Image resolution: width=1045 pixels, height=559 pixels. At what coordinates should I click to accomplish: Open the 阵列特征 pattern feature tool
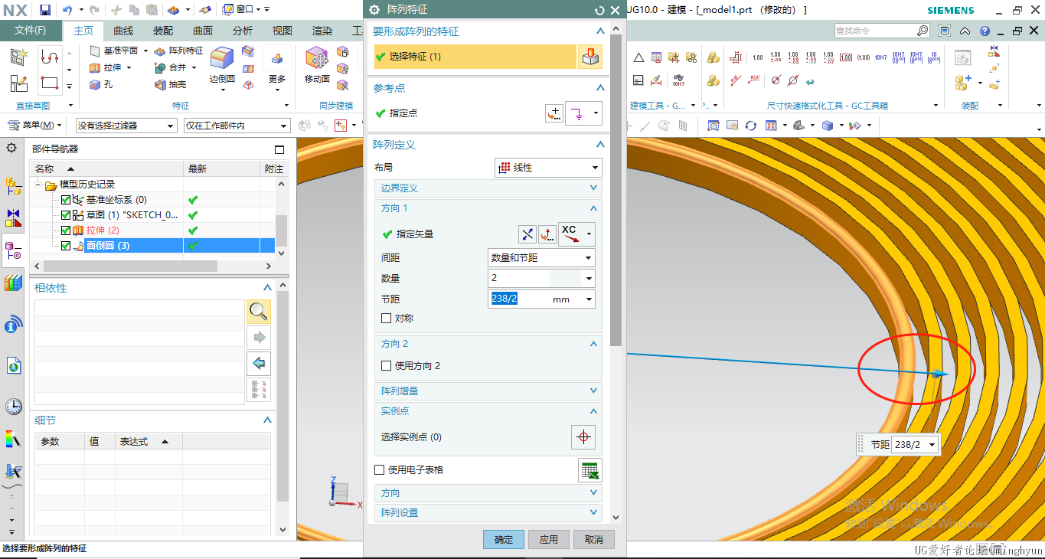[178, 51]
